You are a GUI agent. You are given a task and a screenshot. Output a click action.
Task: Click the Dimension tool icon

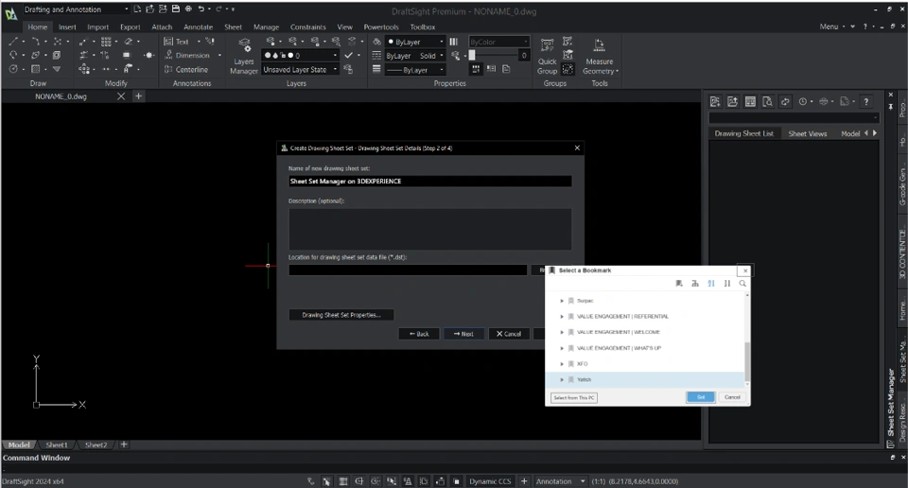point(168,55)
